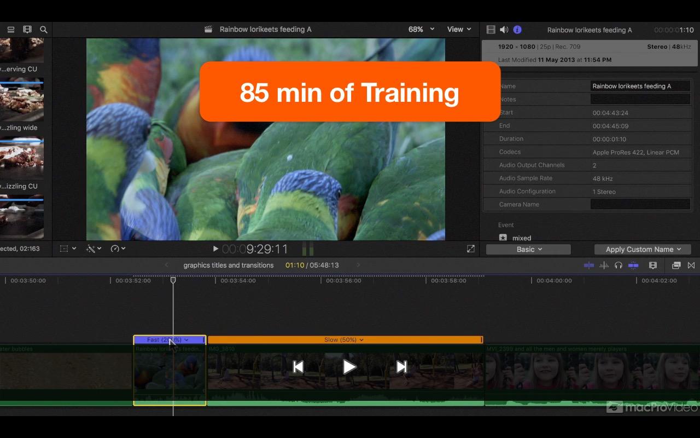Click the Camera Name field
This screenshot has height=438, width=700.
[x=640, y=204]
